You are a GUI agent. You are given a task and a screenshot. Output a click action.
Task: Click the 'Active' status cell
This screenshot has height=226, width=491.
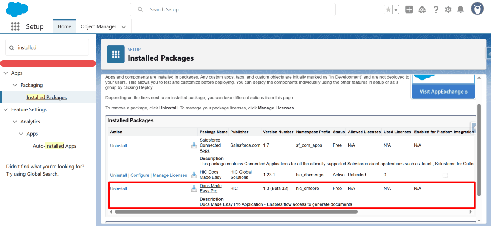339,175
